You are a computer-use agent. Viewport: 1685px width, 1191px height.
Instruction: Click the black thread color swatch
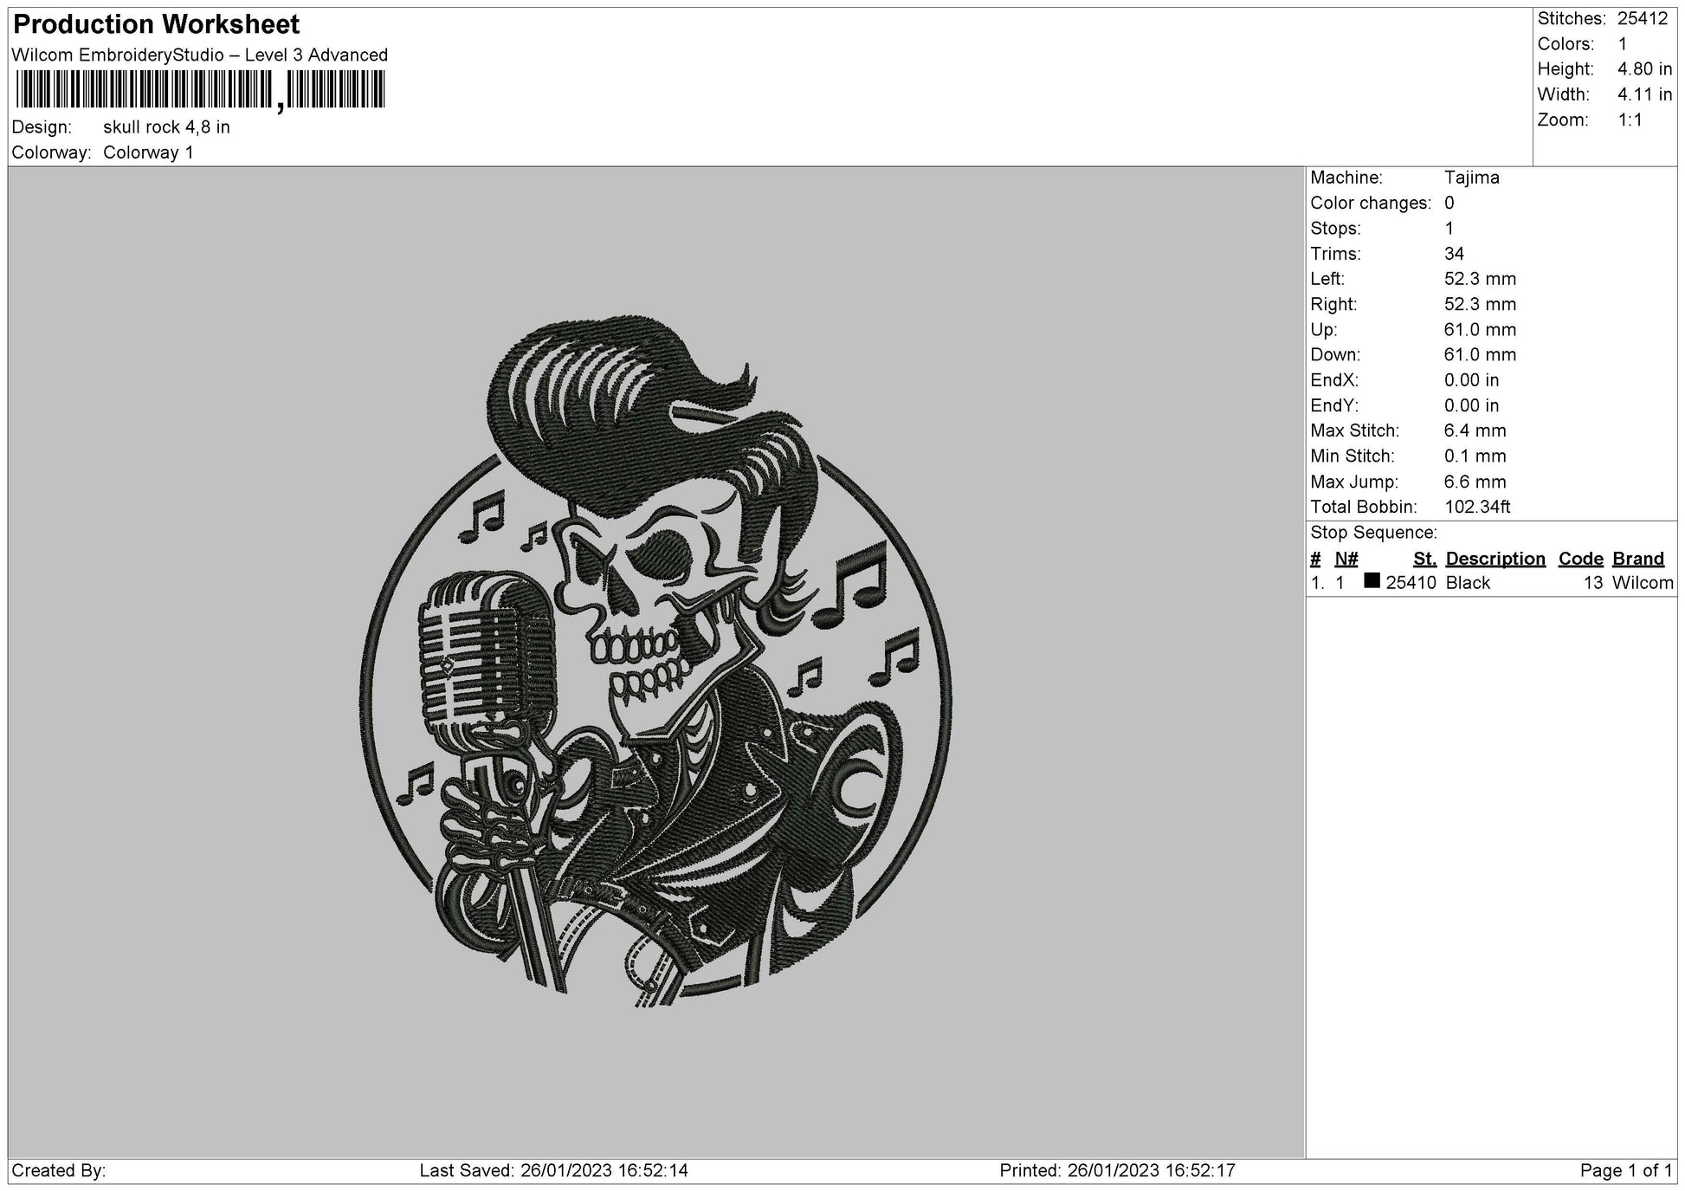[1372, 581]
